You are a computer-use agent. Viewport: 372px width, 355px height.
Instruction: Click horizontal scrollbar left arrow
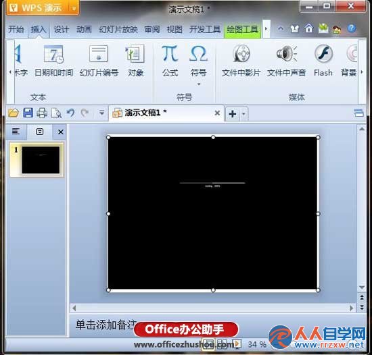click(74, 308)
